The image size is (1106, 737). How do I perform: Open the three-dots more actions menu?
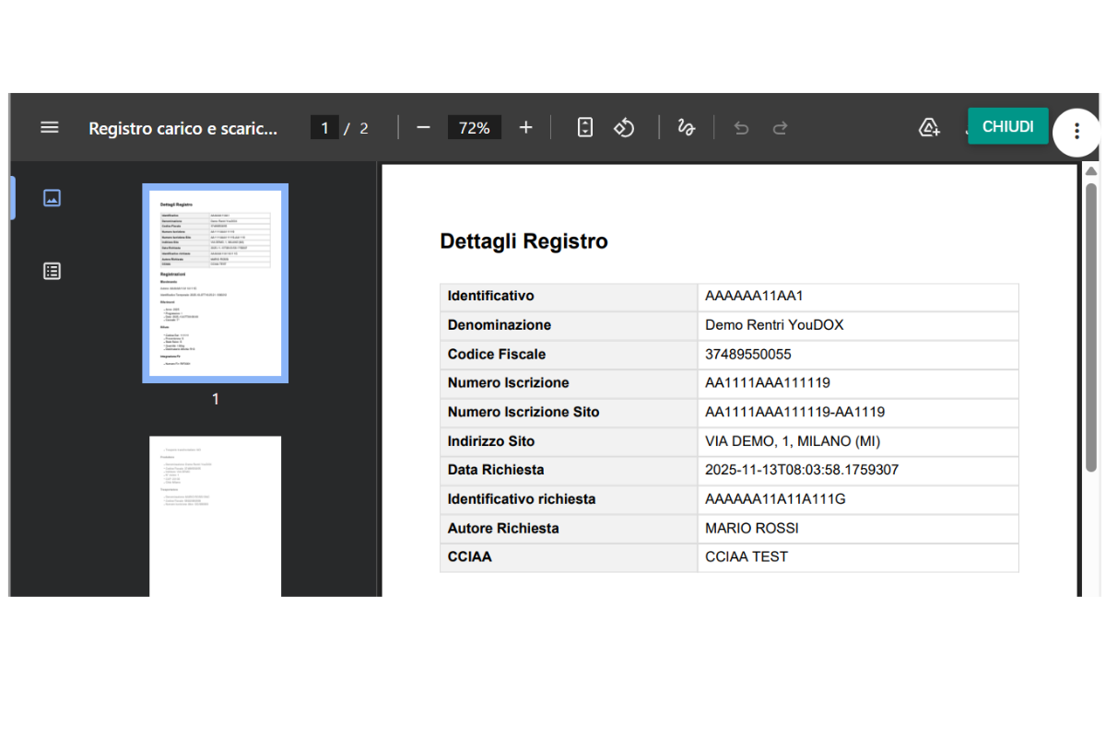[x=1076, y=132]
